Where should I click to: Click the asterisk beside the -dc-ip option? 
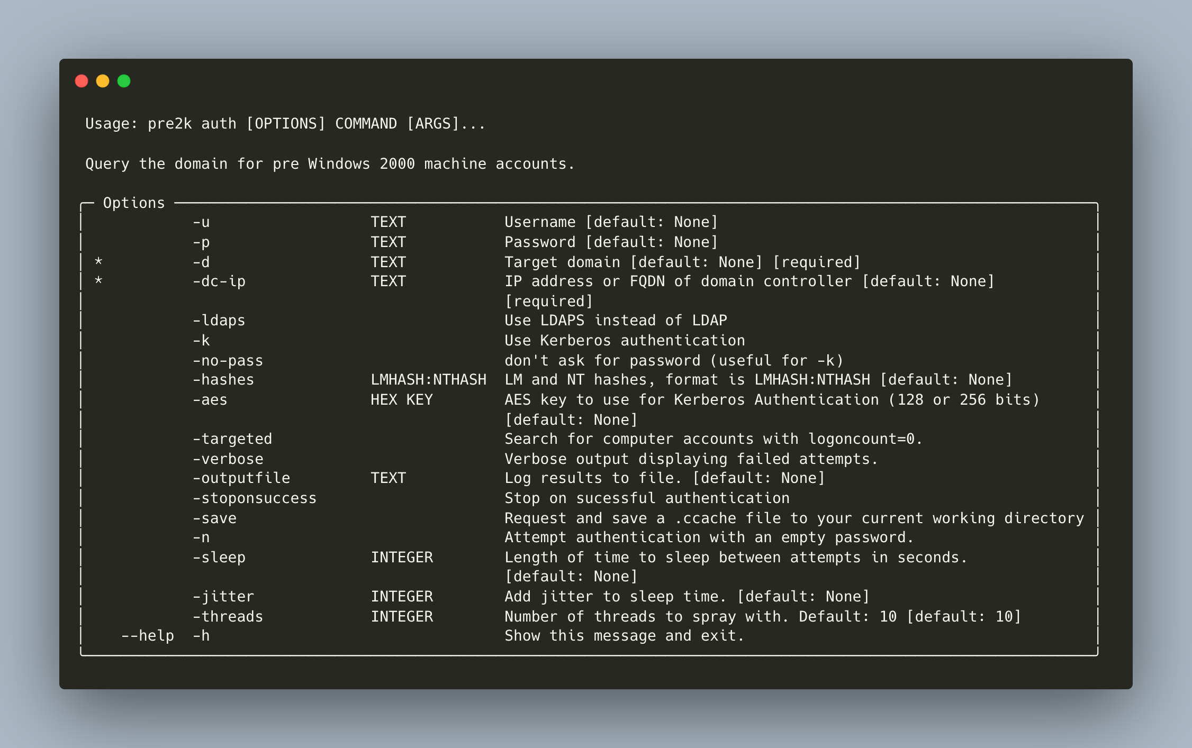[98, 281]
